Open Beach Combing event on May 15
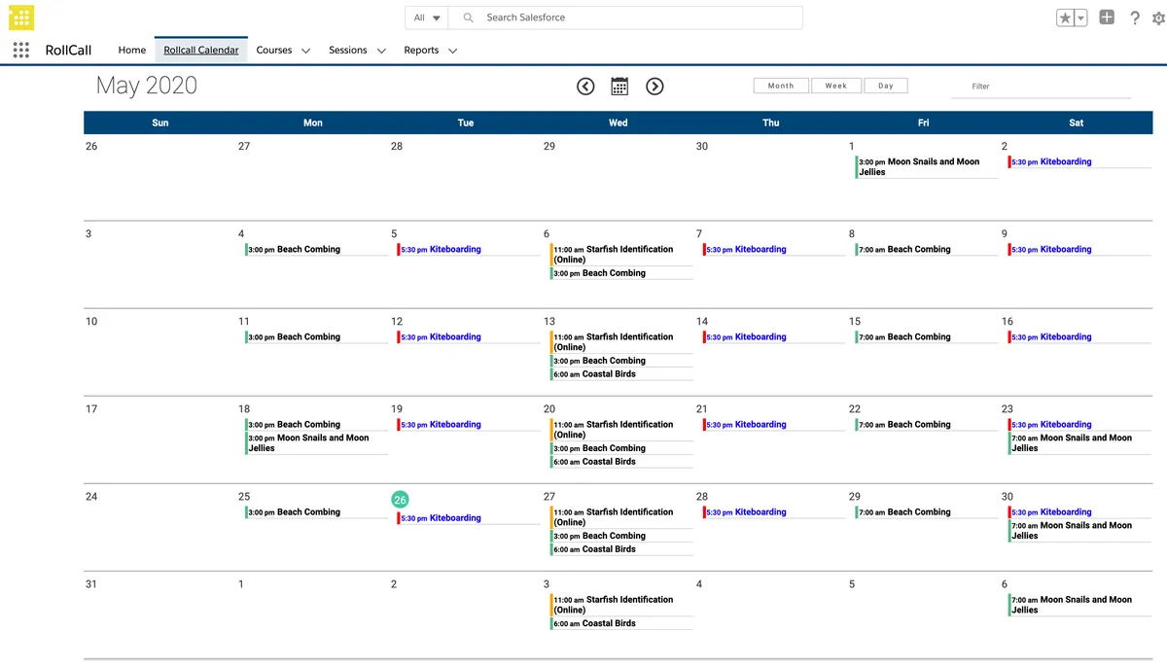 [926, 337]
